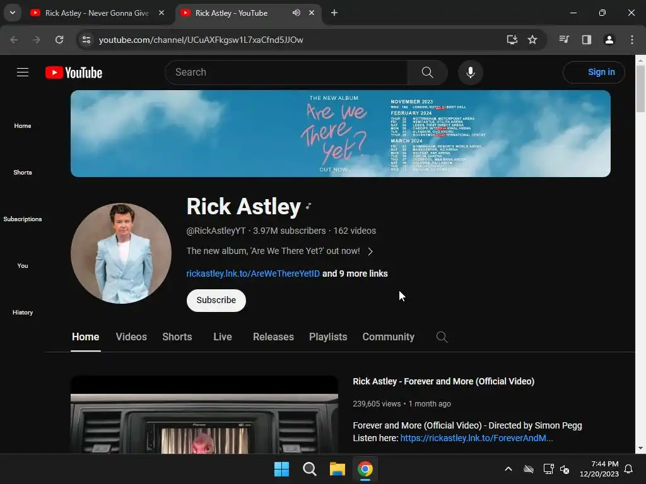Click the browser address bar URL
The width and height of the screenshot is (646, 484).
click(x=201, y=40)
